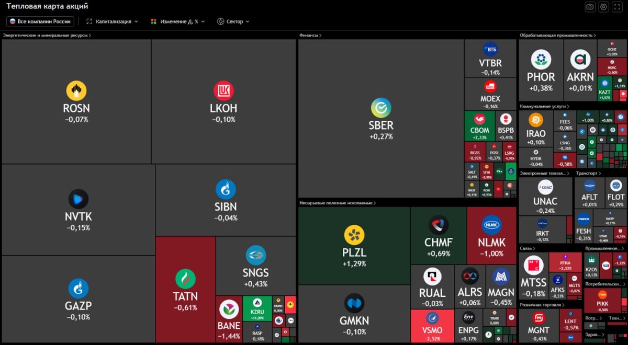
Task: Select the red RTKM −2,33% tile
Action: 566,262
